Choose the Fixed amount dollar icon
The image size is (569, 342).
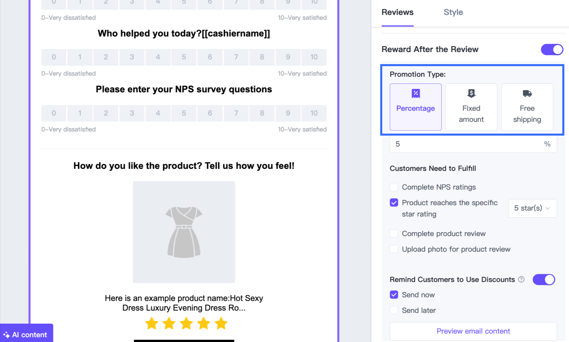tap(471, 94)
